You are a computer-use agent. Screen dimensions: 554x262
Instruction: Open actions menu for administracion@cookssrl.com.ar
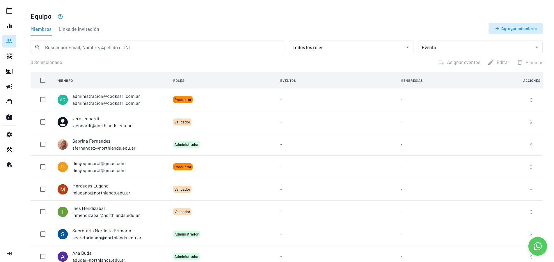click(531, 100)
